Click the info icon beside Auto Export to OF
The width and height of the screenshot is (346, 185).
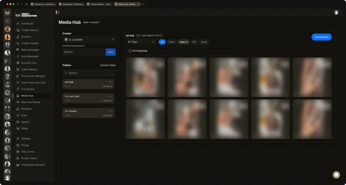pos(161,35)
